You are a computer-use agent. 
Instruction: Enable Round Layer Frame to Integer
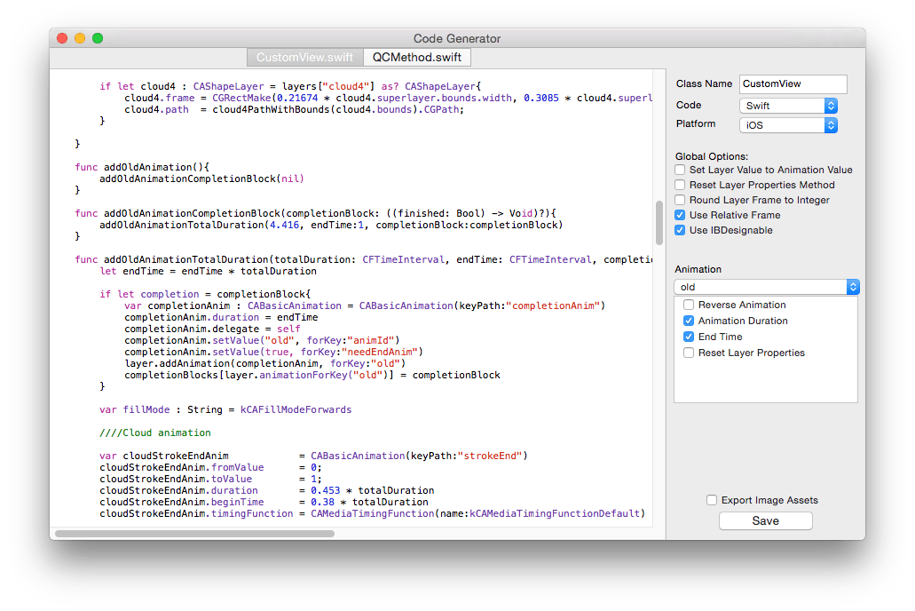click(679, 200)
